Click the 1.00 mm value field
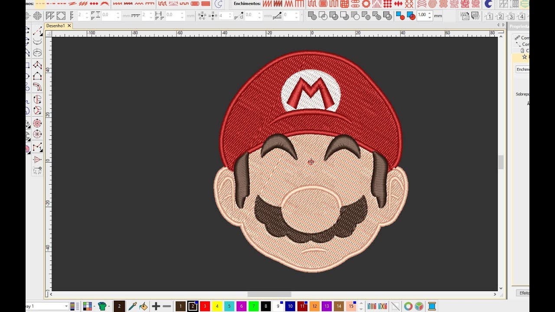This screenshot has height=312, width=555. click(422, 16)
